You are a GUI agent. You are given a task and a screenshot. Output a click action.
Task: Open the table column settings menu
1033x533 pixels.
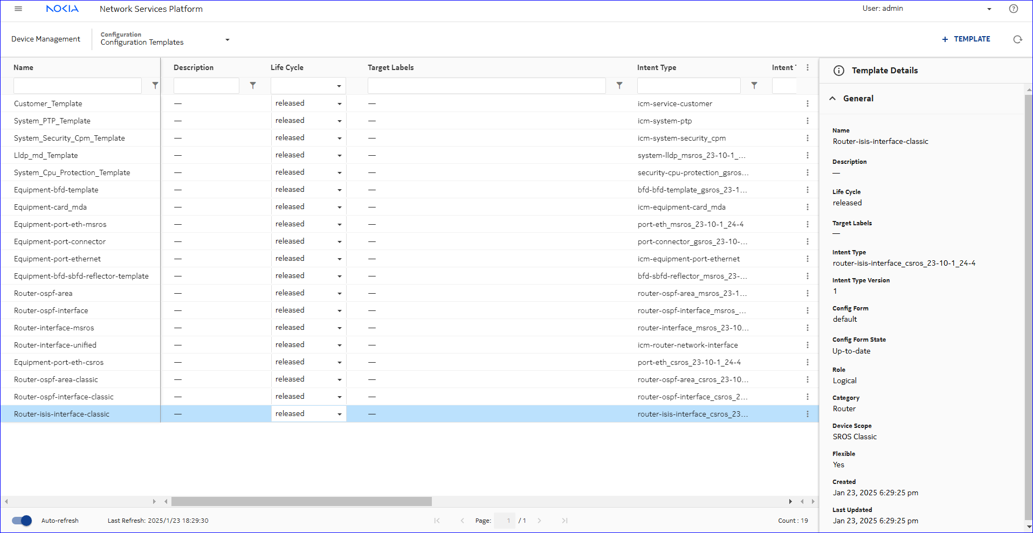tap(807, 67)
